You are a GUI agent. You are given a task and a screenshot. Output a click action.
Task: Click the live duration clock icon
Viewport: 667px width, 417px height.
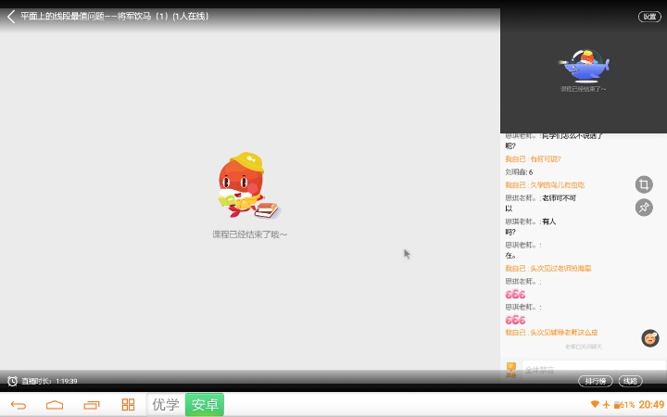pyautogui.click(x=12, y=381)
